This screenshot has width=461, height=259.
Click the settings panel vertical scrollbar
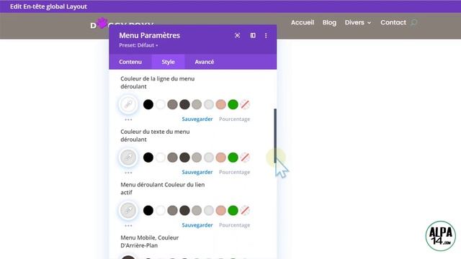[275, 136]
